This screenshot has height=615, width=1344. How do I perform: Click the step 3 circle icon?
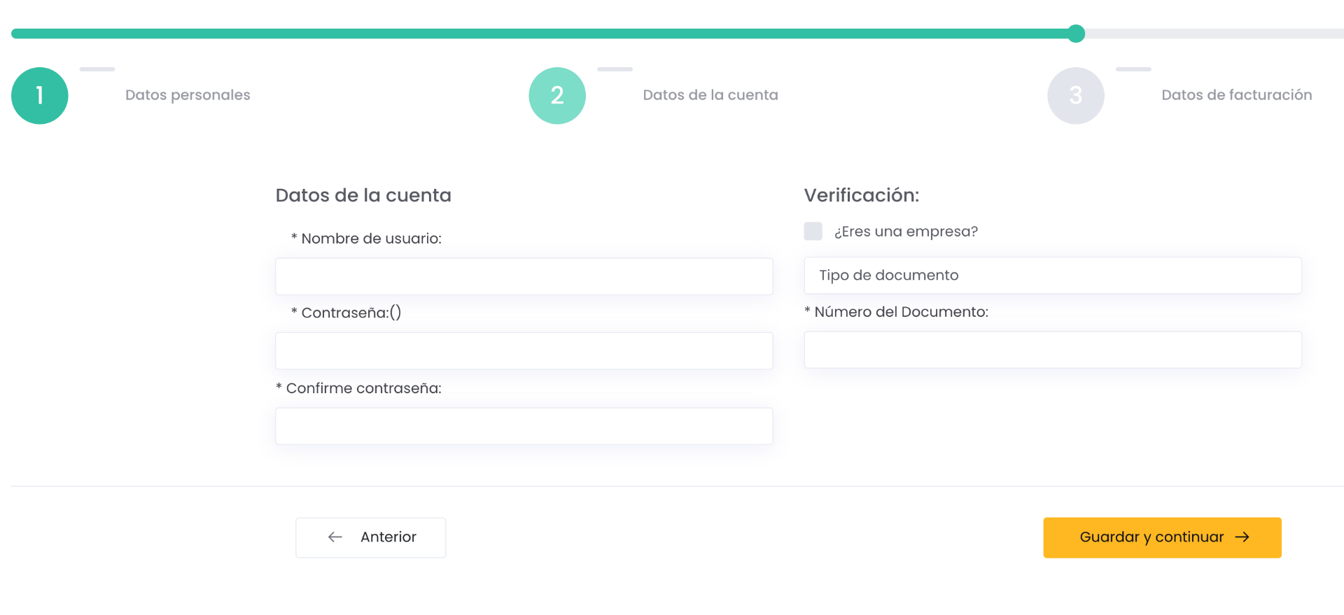point(1076,96)
